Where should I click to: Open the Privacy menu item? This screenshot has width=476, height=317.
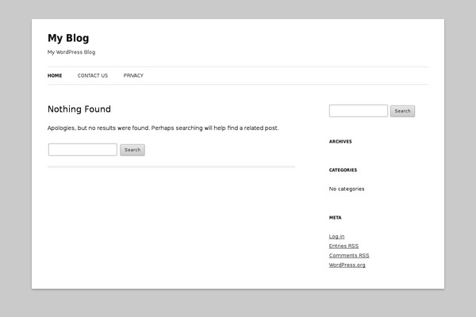click(133, 75)
